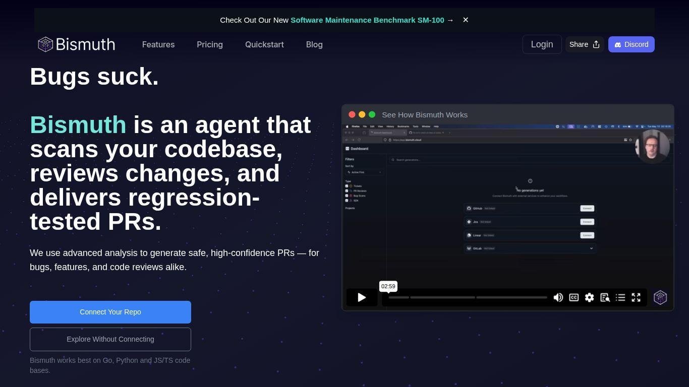The image size is (689, 387).
Task: Open the Quickstart nav link
Action: click(264, 44)
